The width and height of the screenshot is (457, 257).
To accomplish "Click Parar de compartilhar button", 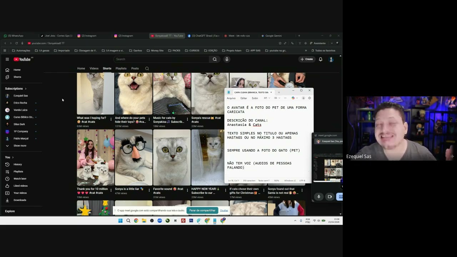I will 202,211.
